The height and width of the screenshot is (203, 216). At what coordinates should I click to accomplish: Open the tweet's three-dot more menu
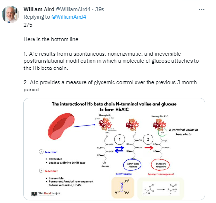202,9
